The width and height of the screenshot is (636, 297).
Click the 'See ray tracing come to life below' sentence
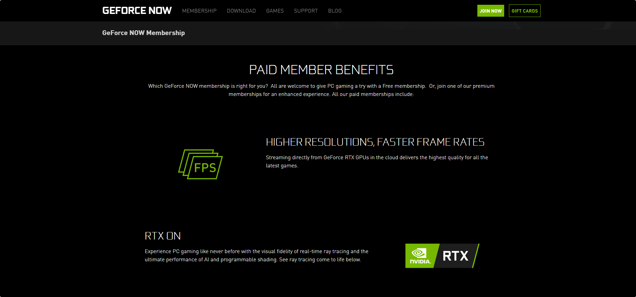pyautogui.click(x=320, y=260)
